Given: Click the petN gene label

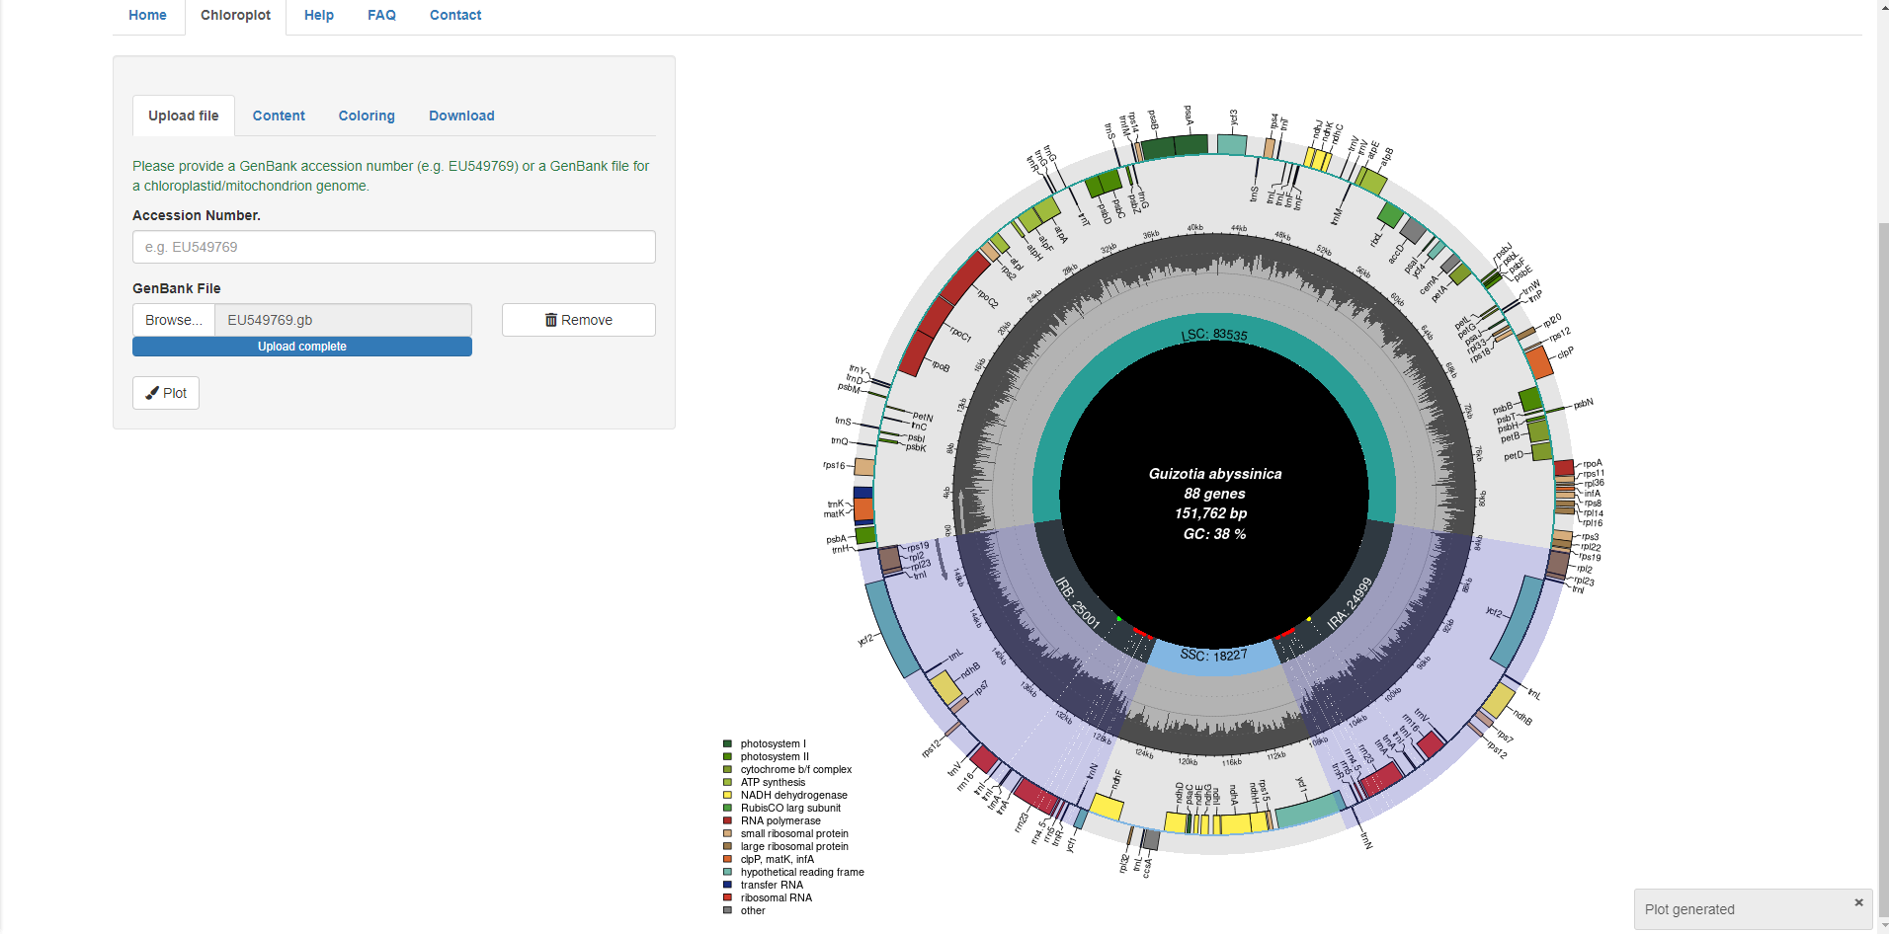Looking at the screenshot, I should click(x=923, y=417).
